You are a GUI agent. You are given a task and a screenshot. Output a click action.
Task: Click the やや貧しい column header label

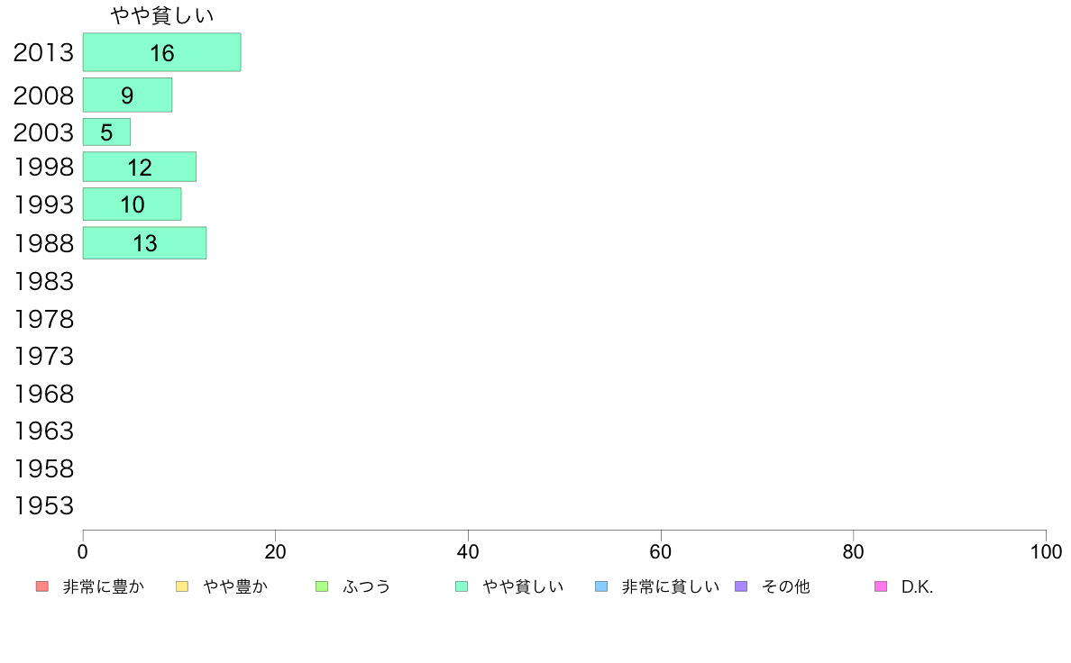pos(162,15)
